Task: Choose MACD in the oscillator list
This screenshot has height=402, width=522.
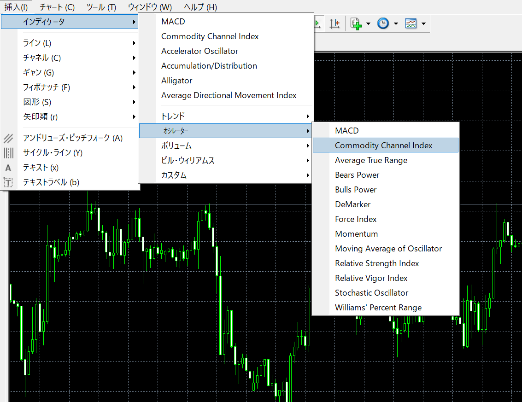Action: click(x=386, y=131)
